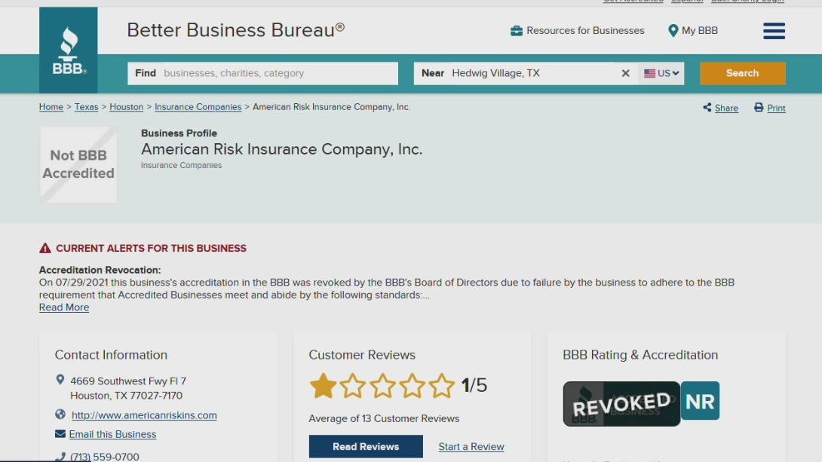
Task: Give a five-star rating by clicking fifth star
Action: tap(441, 385)
